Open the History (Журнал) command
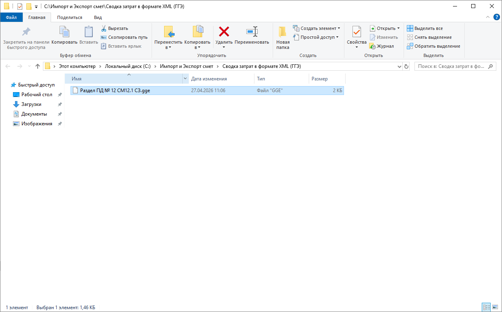 point(381,46)
